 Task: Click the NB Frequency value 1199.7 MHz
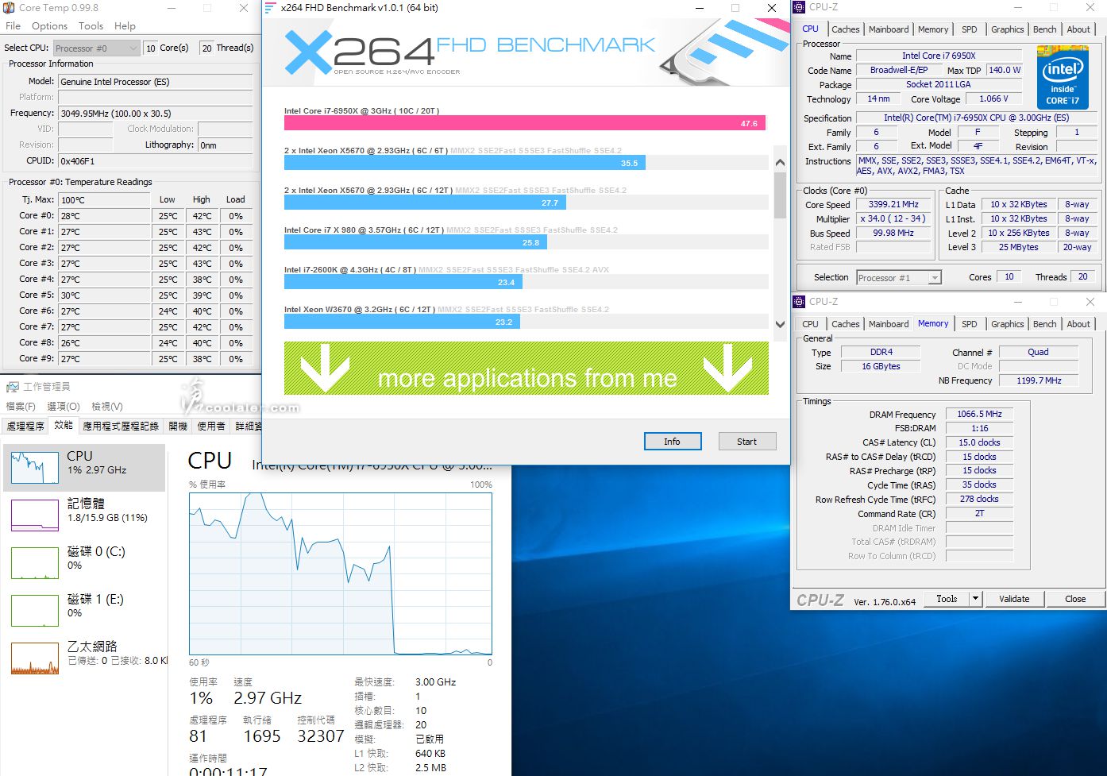tap(1039, 380)
